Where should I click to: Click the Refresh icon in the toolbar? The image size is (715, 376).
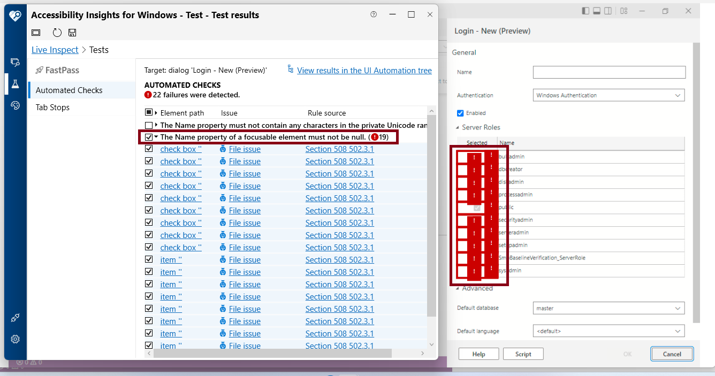(57, 32)
